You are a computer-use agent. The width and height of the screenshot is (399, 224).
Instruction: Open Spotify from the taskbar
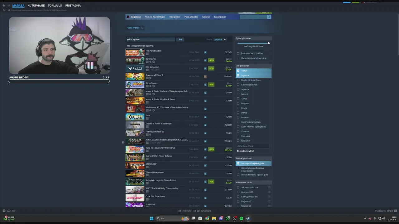point(241,218)
